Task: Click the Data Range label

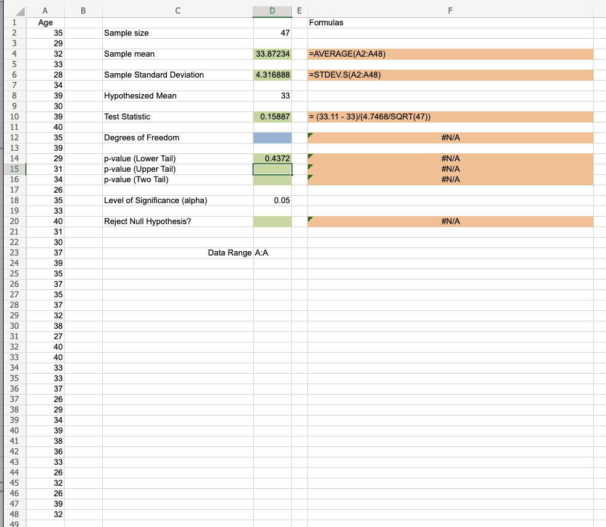Action: pos(178,252)
